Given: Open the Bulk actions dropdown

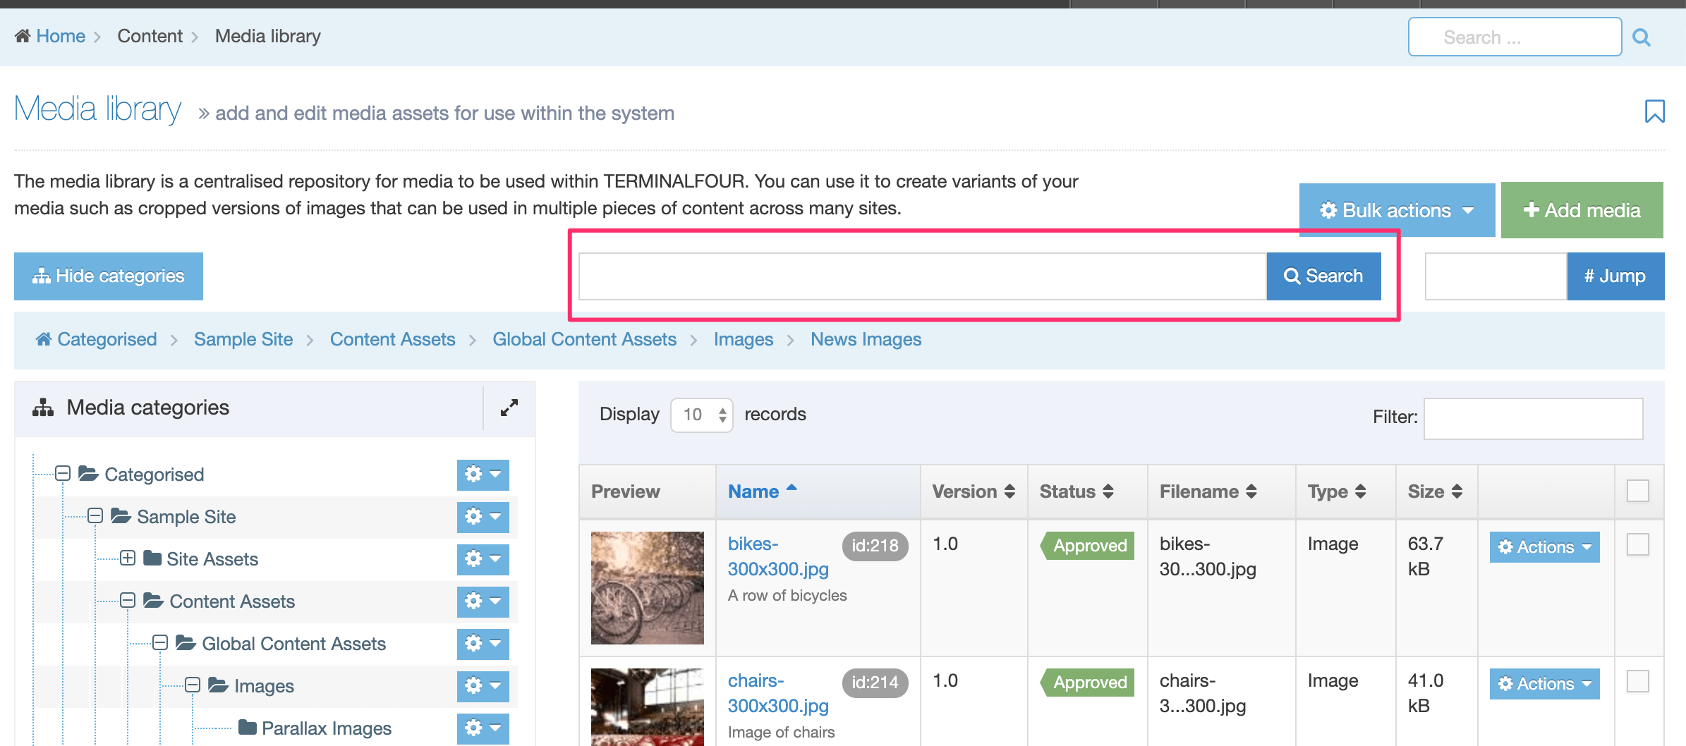Looking at the screenshot, I should (x=1396, y=210).
